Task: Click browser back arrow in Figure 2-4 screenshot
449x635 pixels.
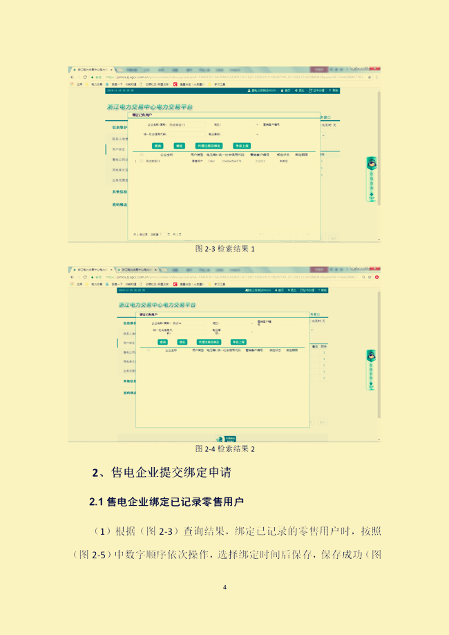Action: click(x=72, y=277)
